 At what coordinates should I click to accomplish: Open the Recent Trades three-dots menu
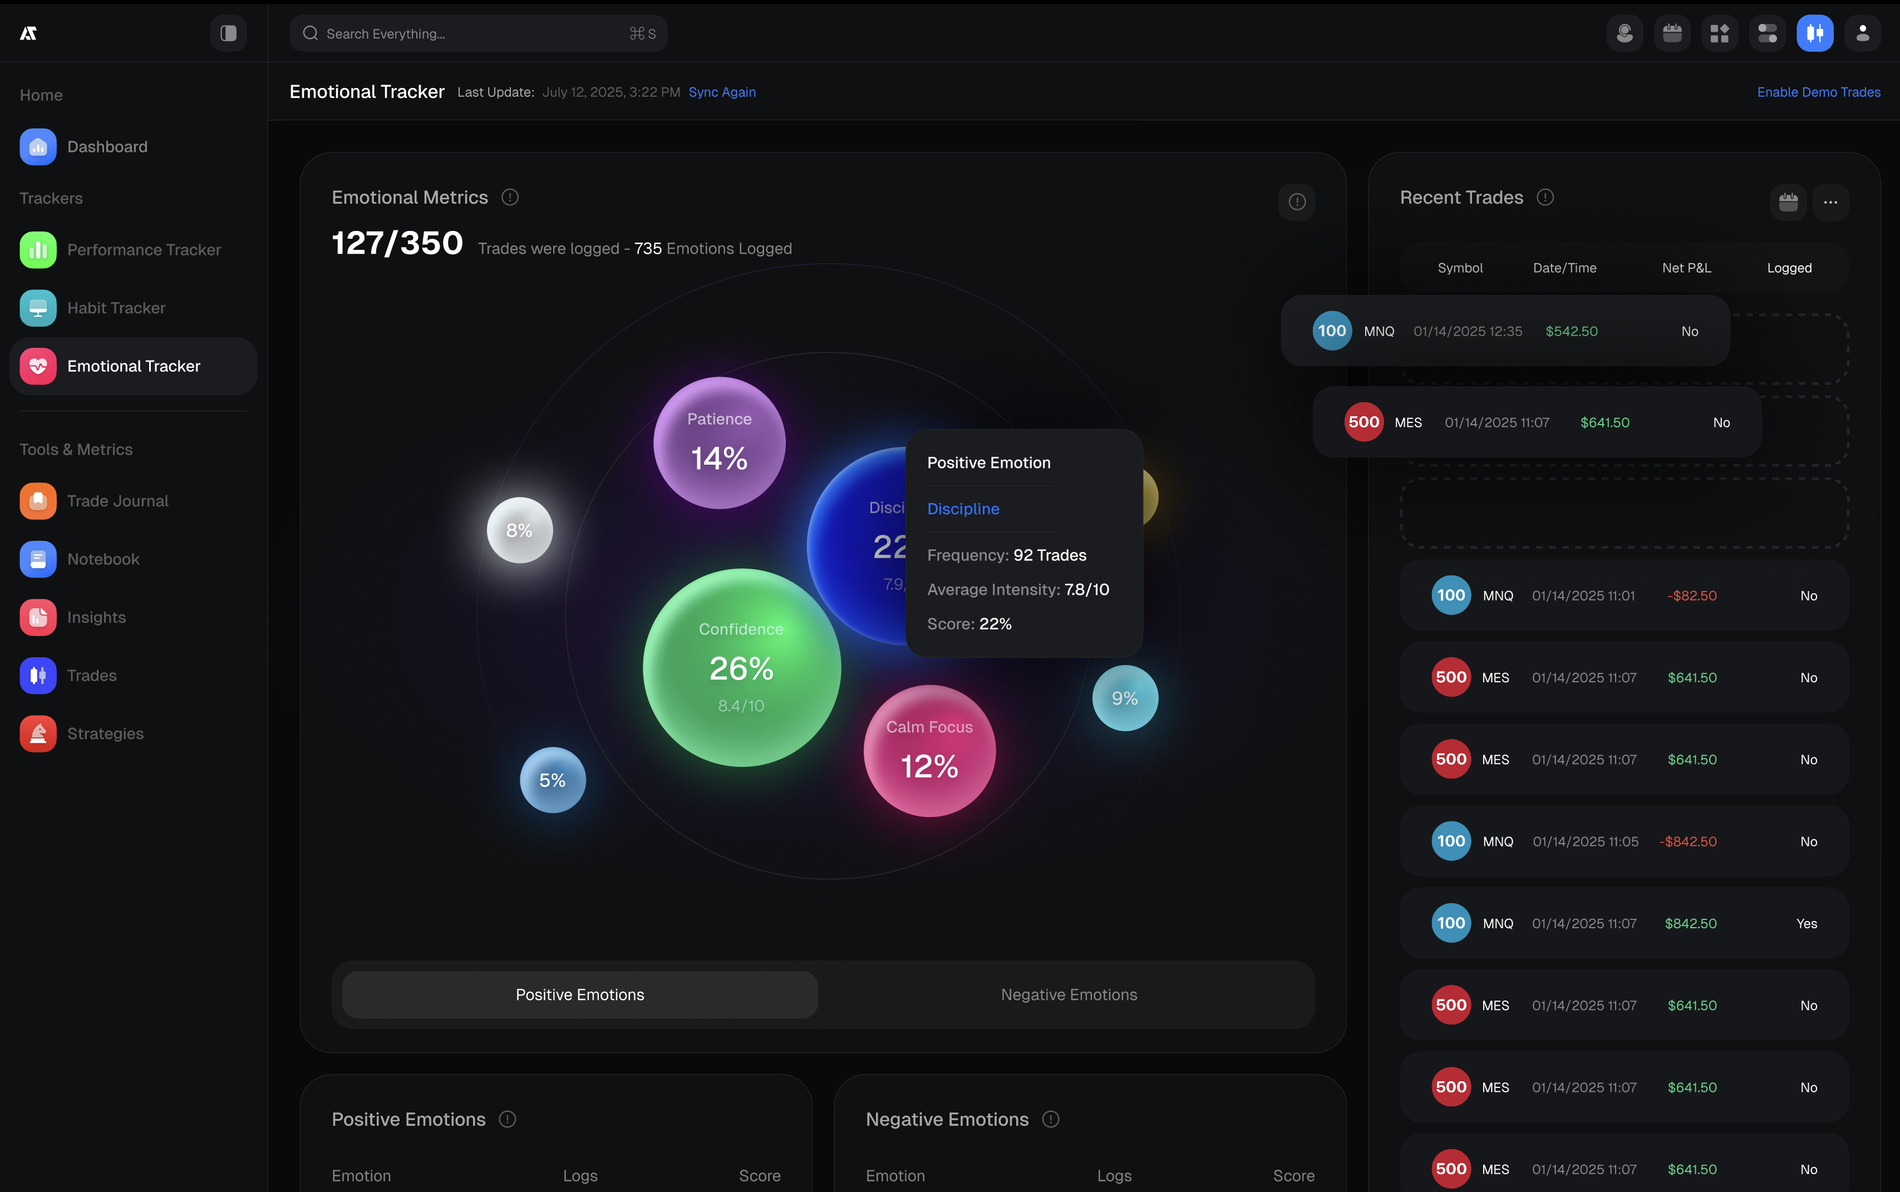(1830, 202)
